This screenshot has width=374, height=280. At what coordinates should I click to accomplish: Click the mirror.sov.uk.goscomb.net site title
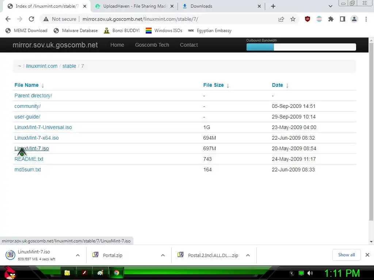coord(55,45)
